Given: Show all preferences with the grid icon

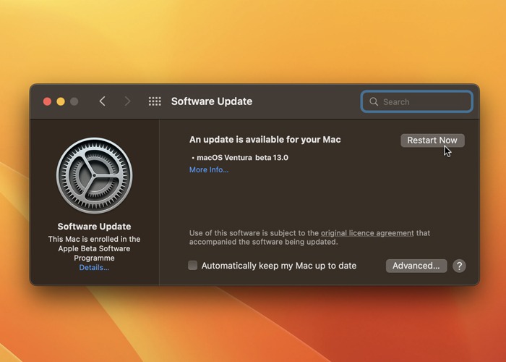Looking at the screenshot, I should pos(155,101).
